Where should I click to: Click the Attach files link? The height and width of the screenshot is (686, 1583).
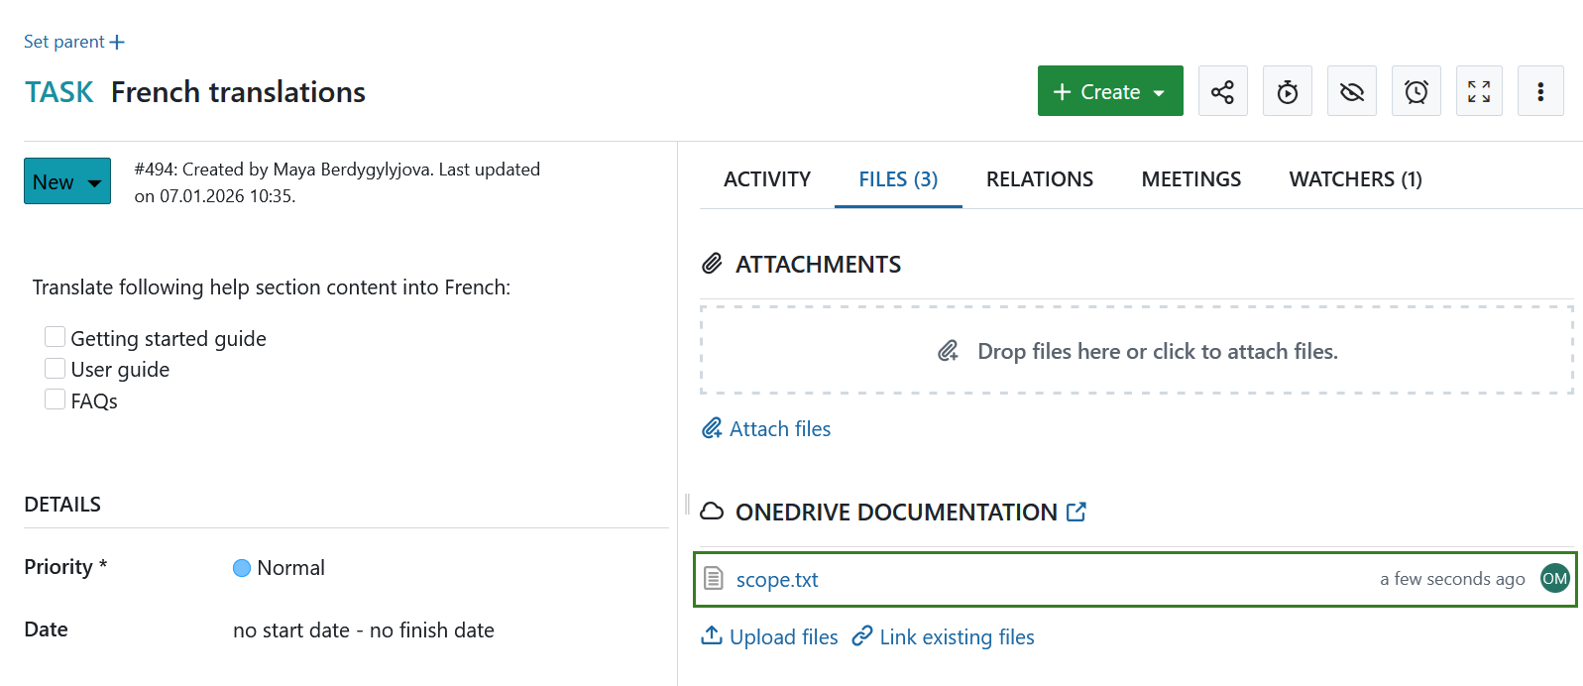click(780, 428)
